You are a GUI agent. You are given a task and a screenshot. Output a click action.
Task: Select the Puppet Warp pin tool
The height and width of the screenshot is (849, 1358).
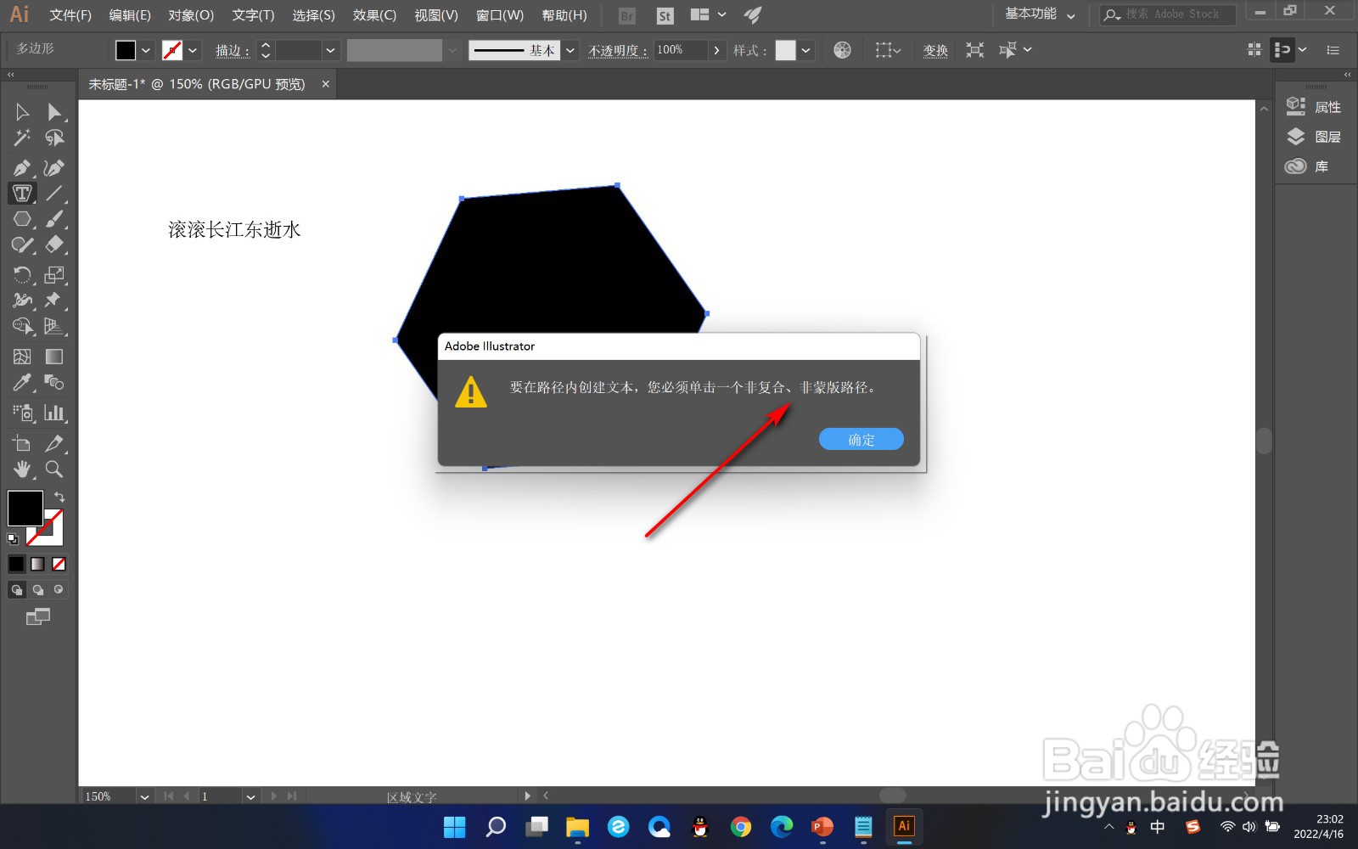pos(53,301)
